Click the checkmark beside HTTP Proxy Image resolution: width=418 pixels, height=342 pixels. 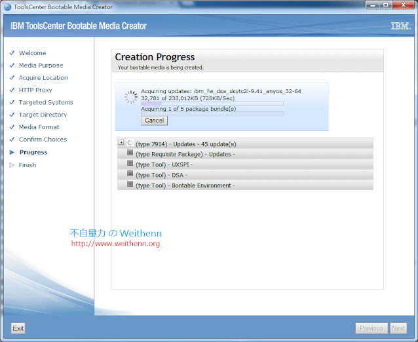coord(12,90)
